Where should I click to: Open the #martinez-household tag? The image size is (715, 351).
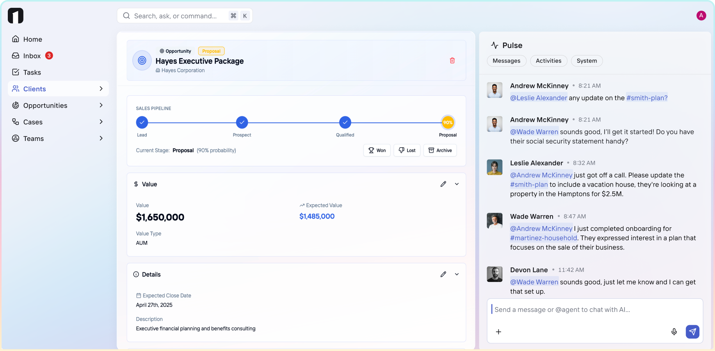pos(544,238)
